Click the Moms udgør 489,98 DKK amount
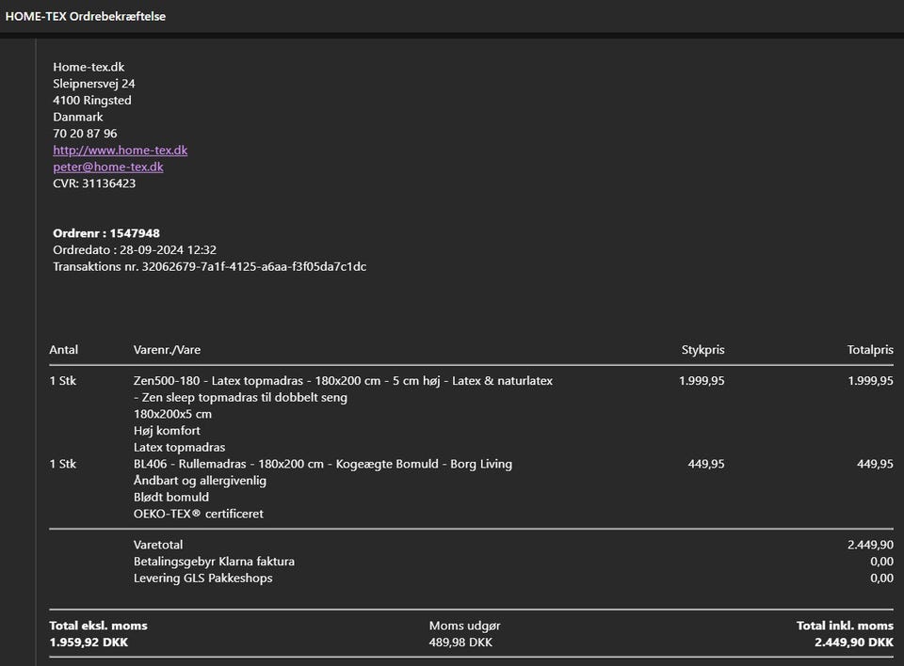Viewport: 904px width, 666px height. click(460, 642)
